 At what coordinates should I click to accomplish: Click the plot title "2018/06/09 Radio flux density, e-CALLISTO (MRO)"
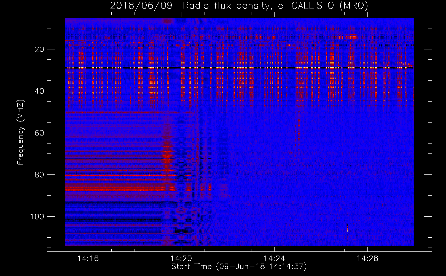click(x=239, y=6)
